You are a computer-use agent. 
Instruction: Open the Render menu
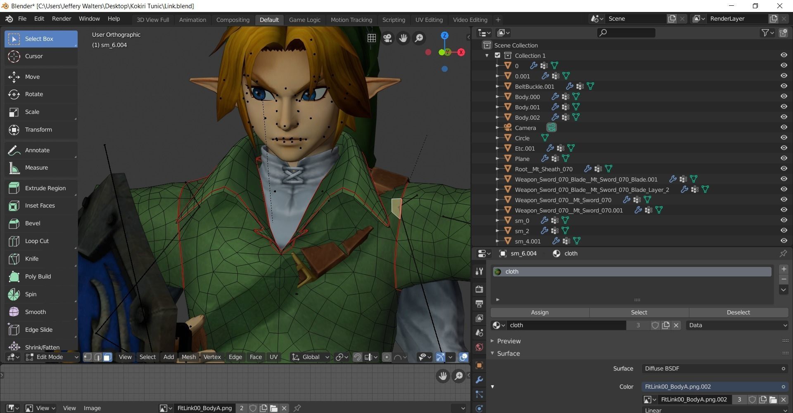61,19
